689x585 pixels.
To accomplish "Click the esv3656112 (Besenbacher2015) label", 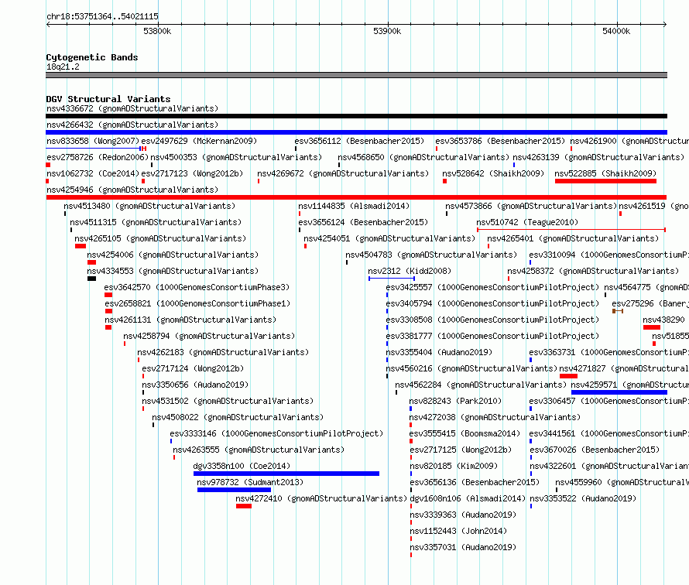I will click(359, 141).
